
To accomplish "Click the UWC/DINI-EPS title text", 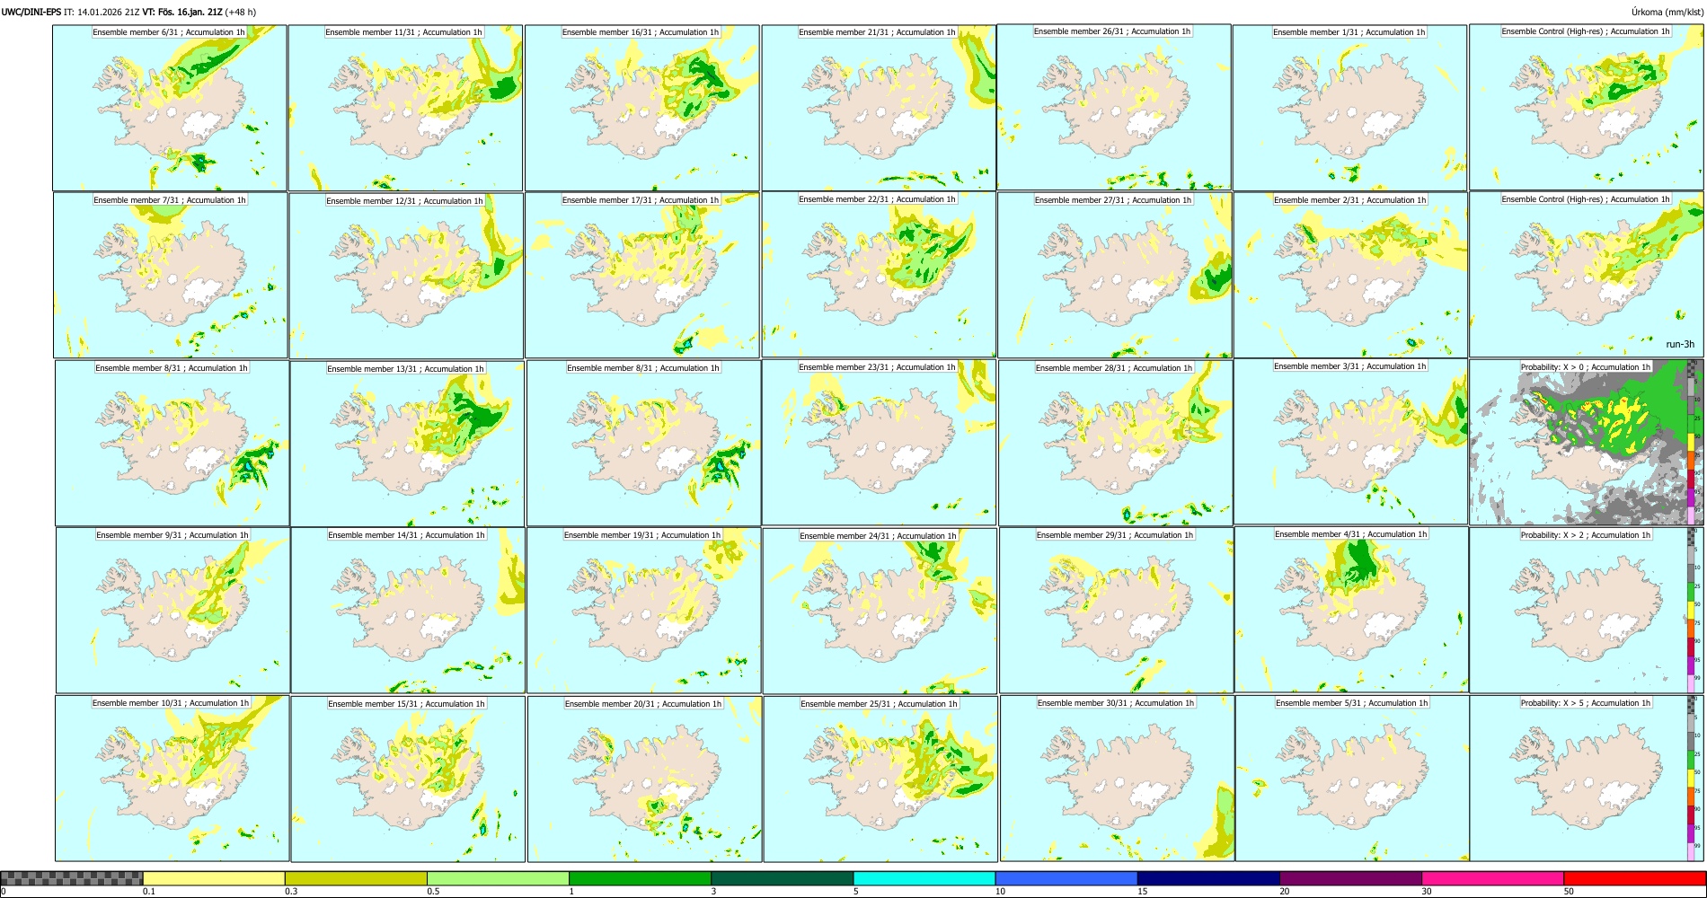I will pos(31,12).
